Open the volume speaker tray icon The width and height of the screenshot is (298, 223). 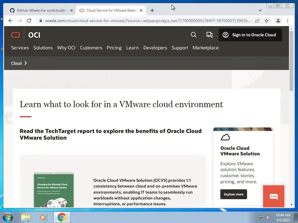click(268, 218)
